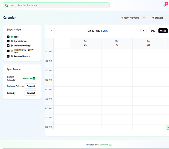Click the Outlook Calendar label
The image size is (169, 149).
pos(16,86)
